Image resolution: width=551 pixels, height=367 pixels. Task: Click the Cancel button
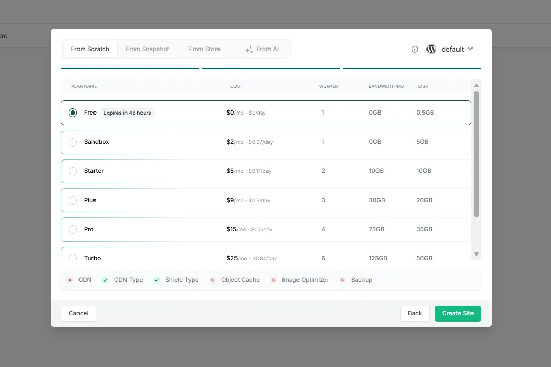[x=78, y=313]
